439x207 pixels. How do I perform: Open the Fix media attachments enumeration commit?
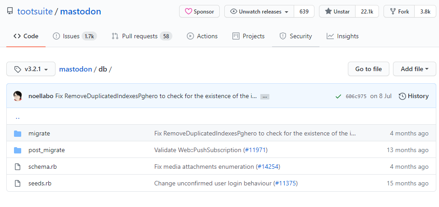204,167
